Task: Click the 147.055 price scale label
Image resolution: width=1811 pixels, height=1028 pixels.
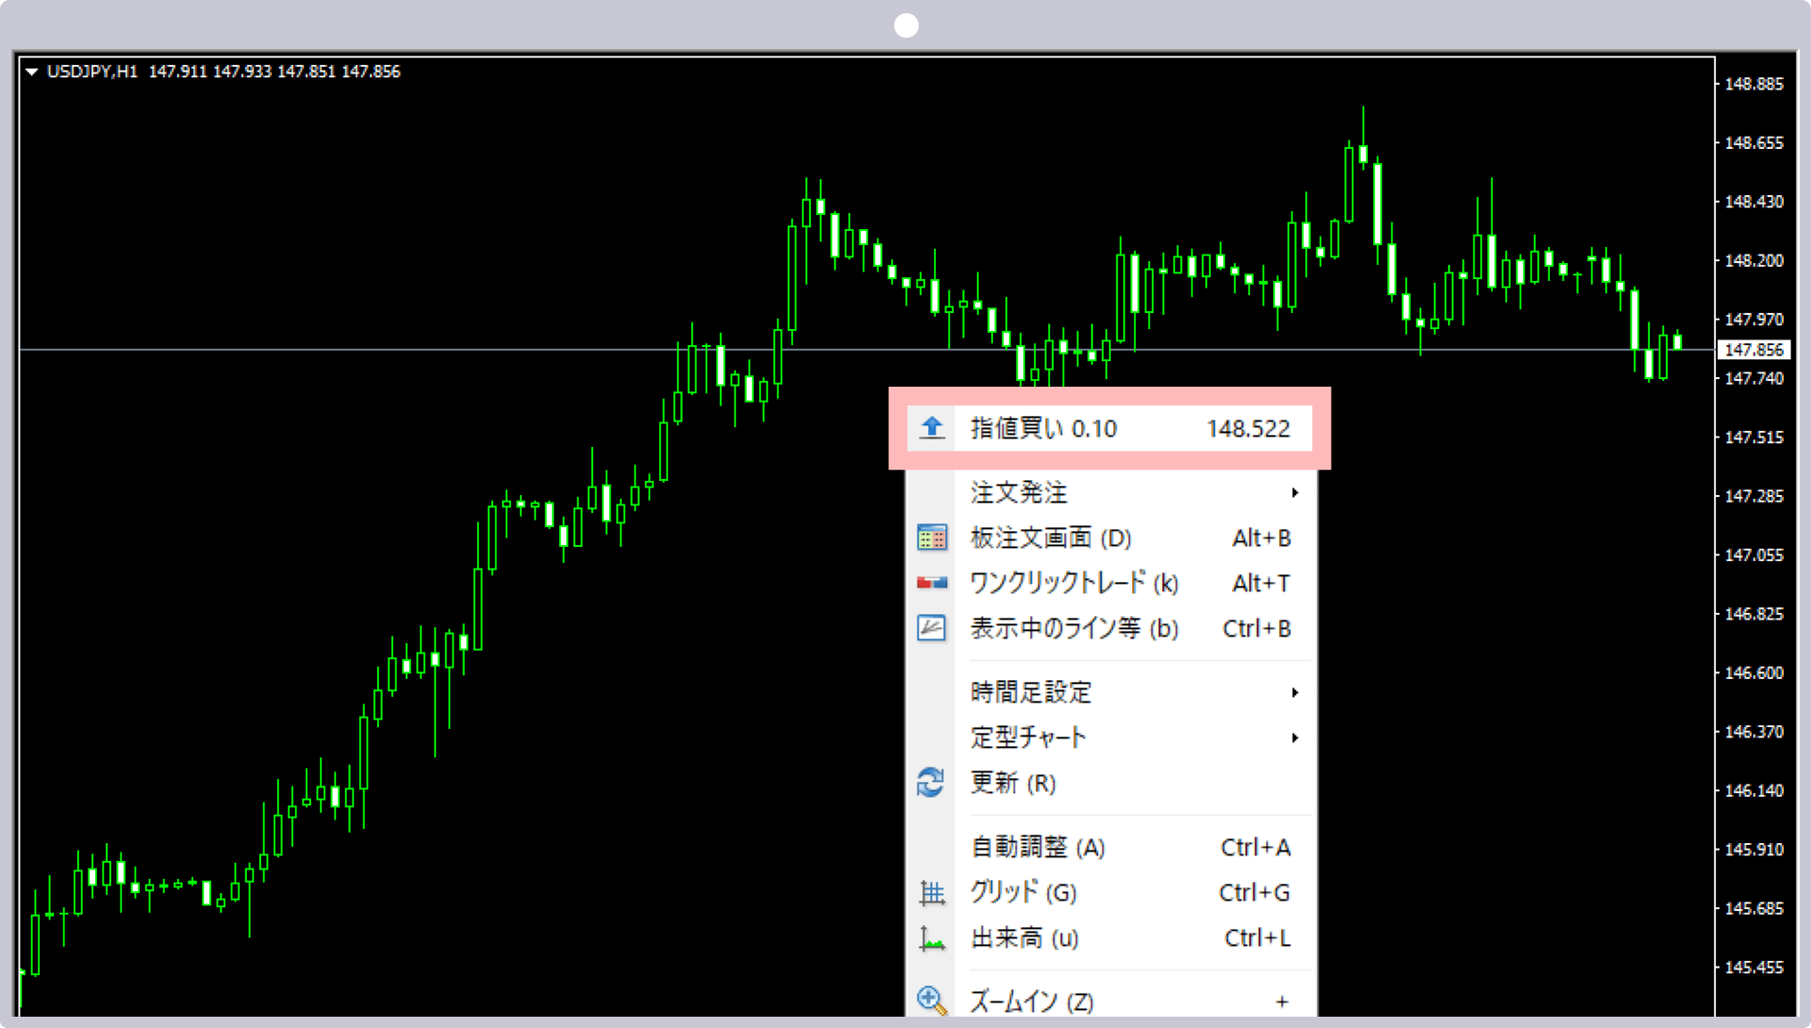Action: [1753, 555]
